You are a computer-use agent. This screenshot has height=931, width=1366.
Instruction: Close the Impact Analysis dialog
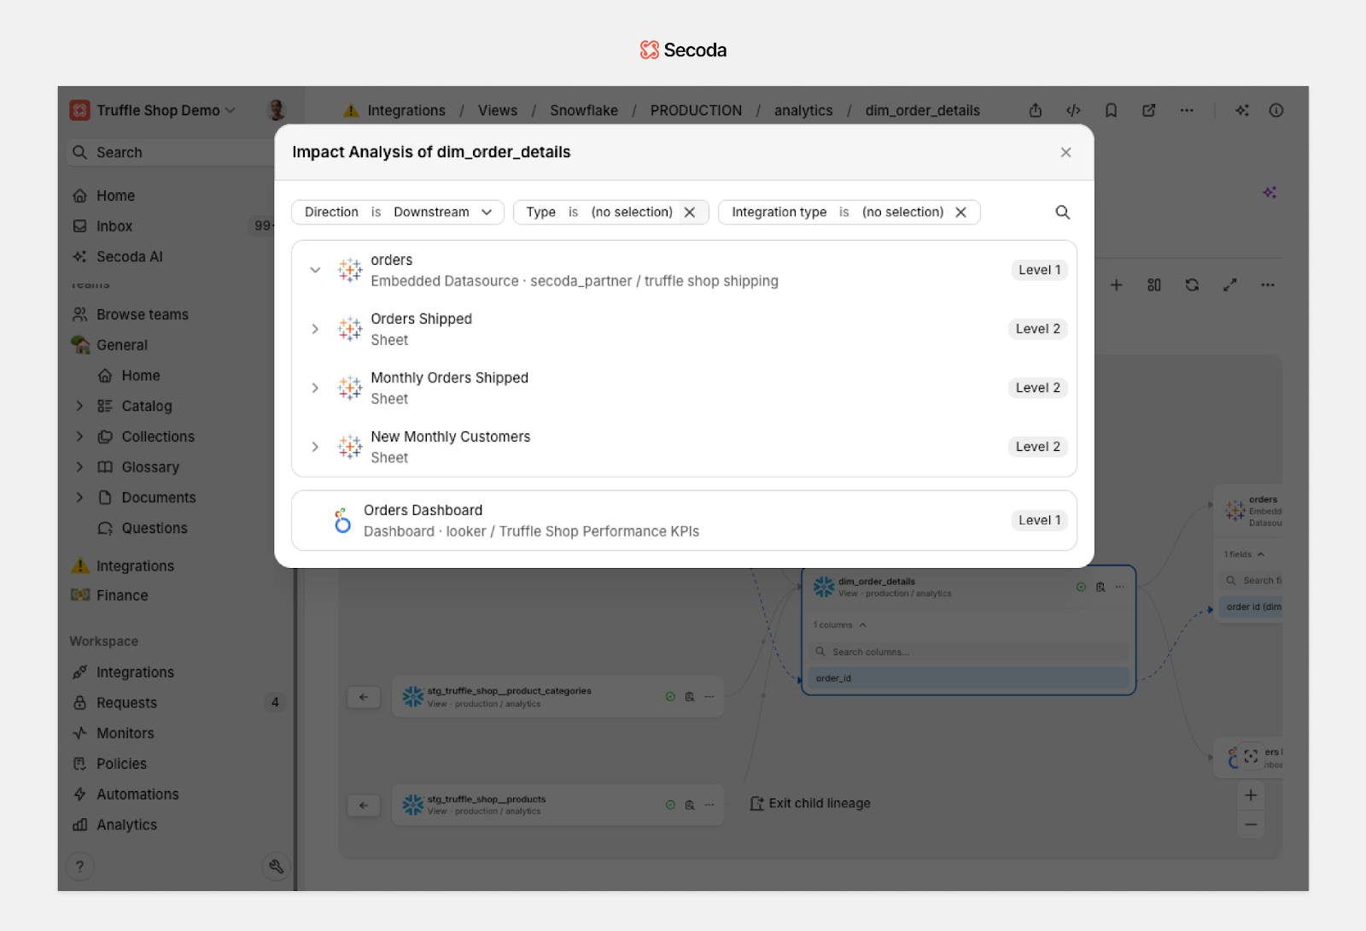pos(1065,152)
